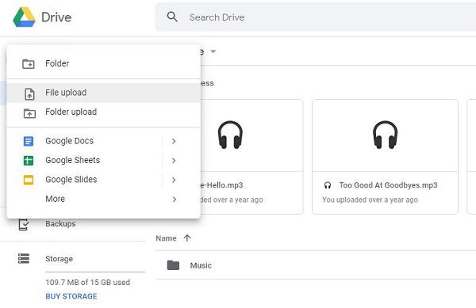This screenshot has width=476, height=308.
Task: Click the search magnifier icon
Action: tap(172, 17)
